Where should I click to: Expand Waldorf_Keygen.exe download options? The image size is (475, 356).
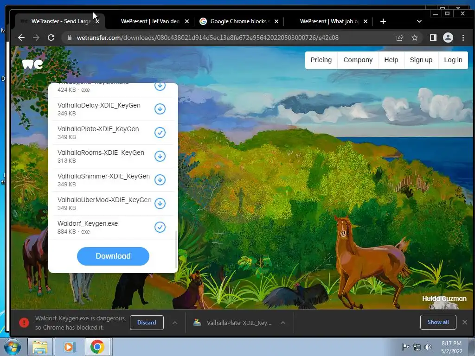175,323
